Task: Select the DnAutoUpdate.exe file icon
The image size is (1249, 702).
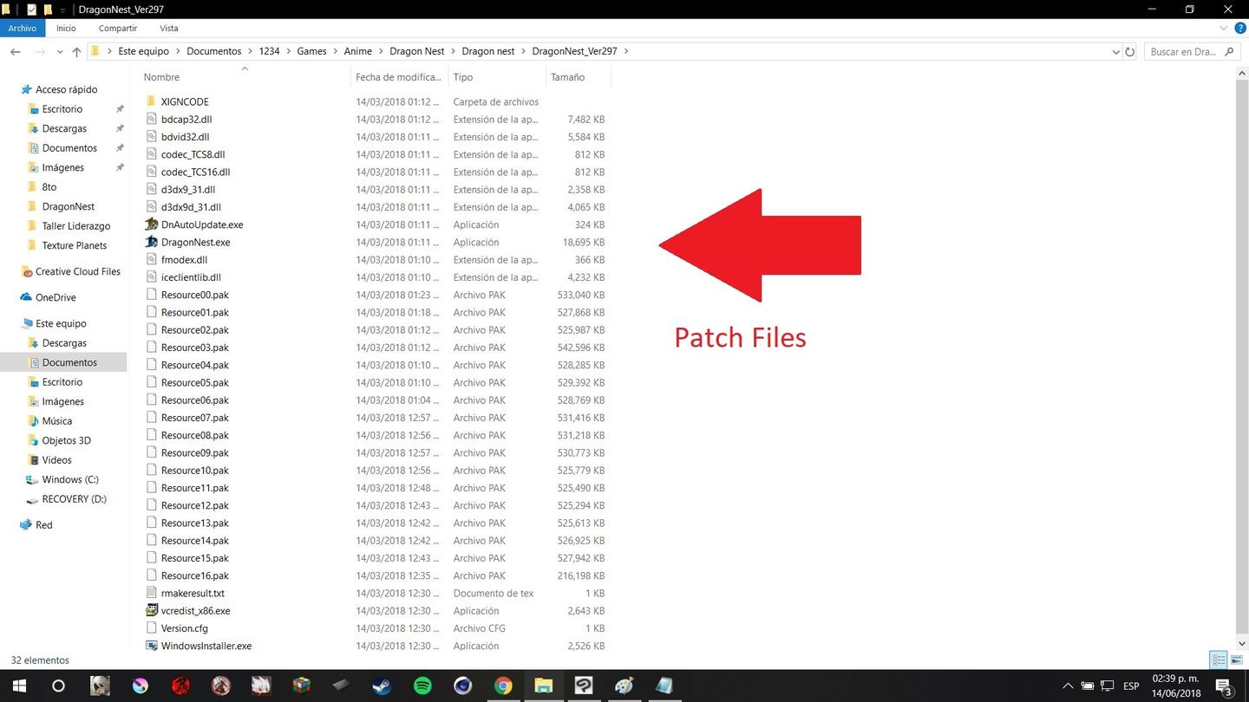Action: (x=152, y=224)
